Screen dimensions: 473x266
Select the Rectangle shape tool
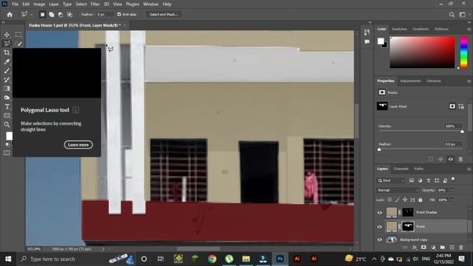7,115
